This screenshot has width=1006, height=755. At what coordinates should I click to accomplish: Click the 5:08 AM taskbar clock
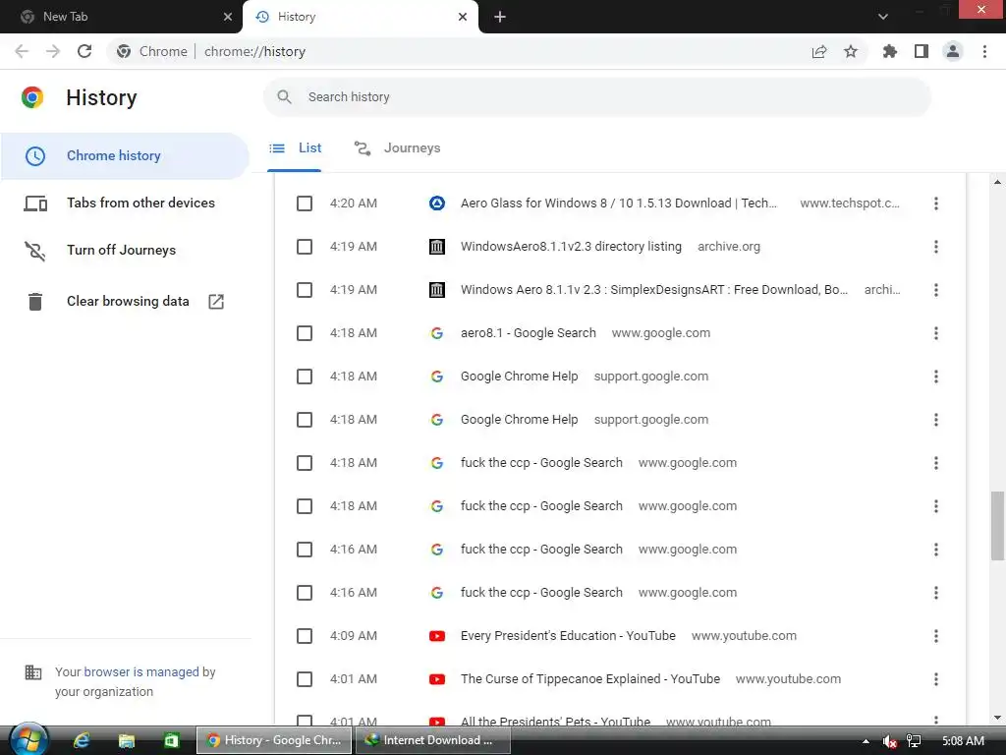[x=963, y=741]
